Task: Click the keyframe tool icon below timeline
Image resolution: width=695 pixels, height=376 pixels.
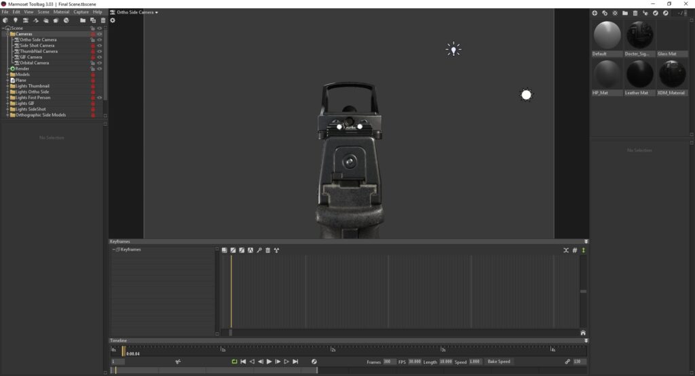Action: tap(178, 361)
